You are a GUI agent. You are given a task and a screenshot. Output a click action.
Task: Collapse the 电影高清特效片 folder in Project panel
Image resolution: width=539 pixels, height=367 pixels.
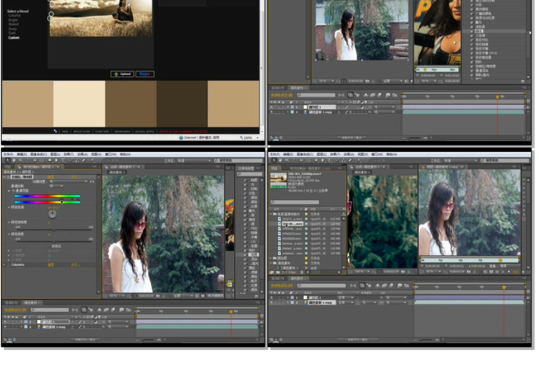(272, 215)
